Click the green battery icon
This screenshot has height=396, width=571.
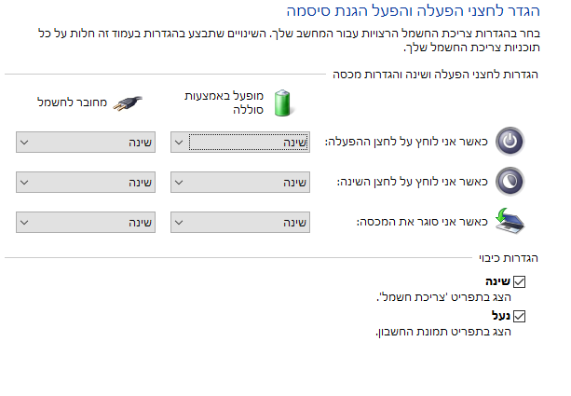click(x=282, y=103)
